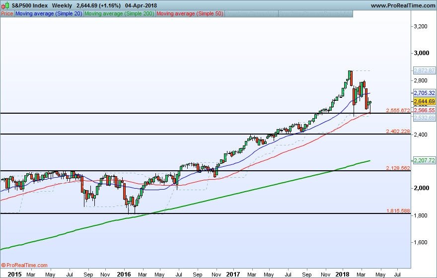This screenshot has width=437, height=278.
Task: Click the final Jul label on time axis
Action: coord(397,275)
